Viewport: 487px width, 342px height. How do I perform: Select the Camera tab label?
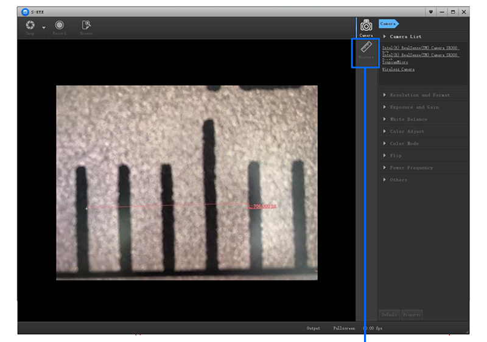388,24
